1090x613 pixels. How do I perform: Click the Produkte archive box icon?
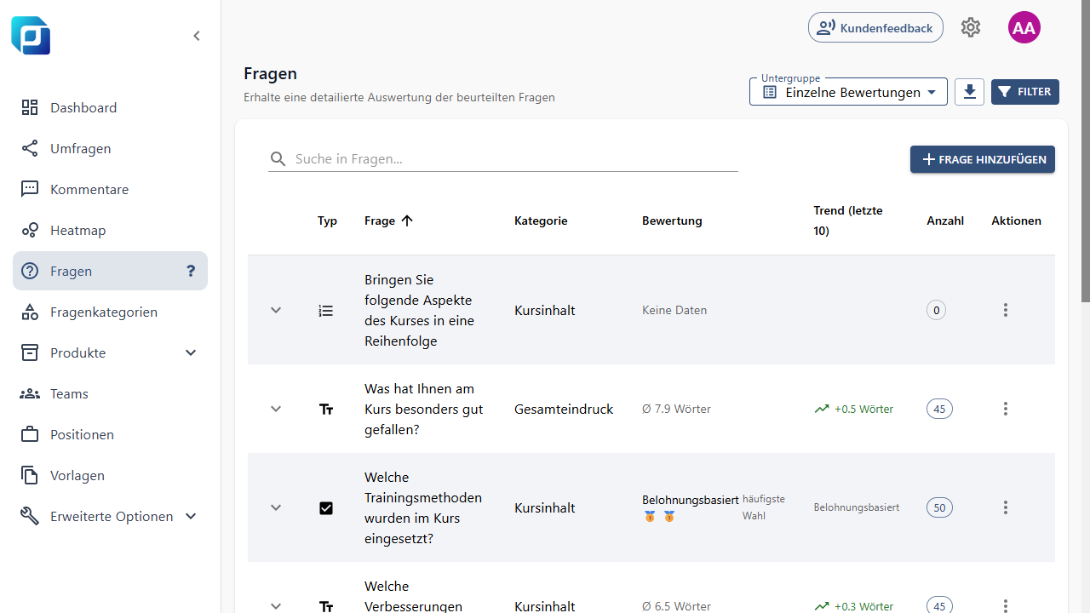[x=30, y=352]
